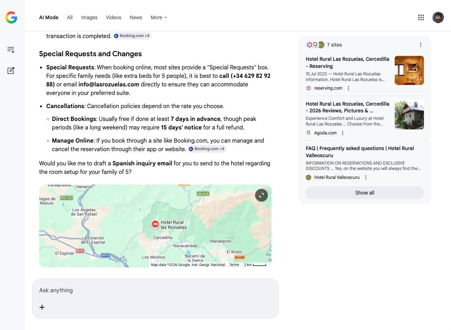Open the Google apps grid
This screenshot has height=330, width=451.
tap(421, 17)
